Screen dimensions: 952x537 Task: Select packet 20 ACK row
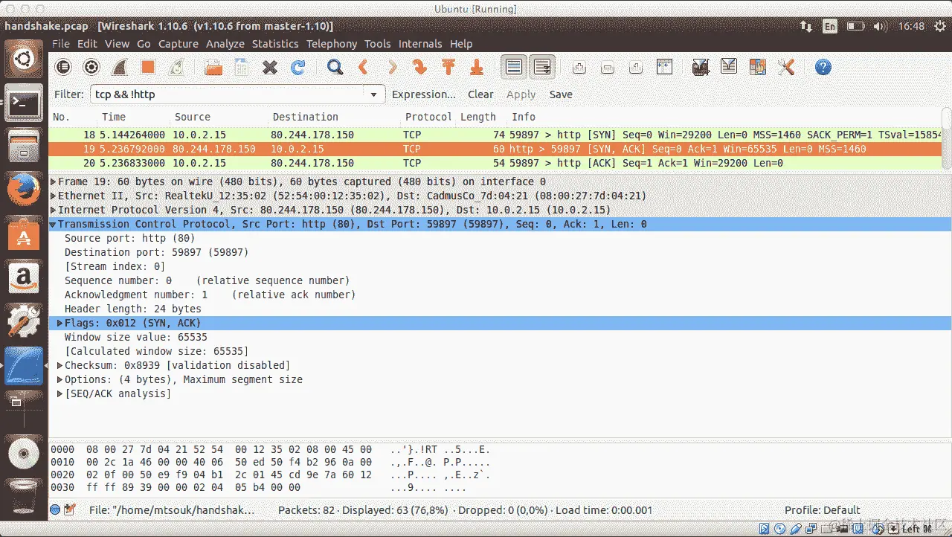(495, 163)
